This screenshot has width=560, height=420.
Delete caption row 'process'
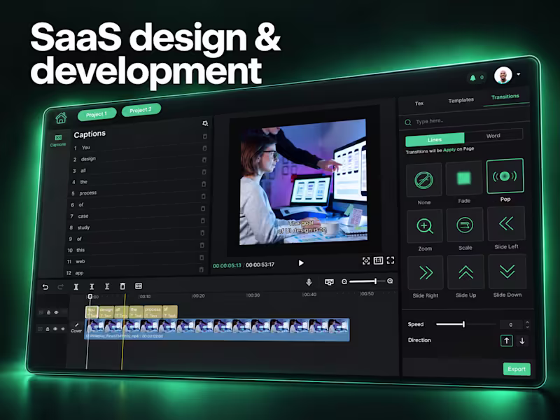tap(204, 184)
